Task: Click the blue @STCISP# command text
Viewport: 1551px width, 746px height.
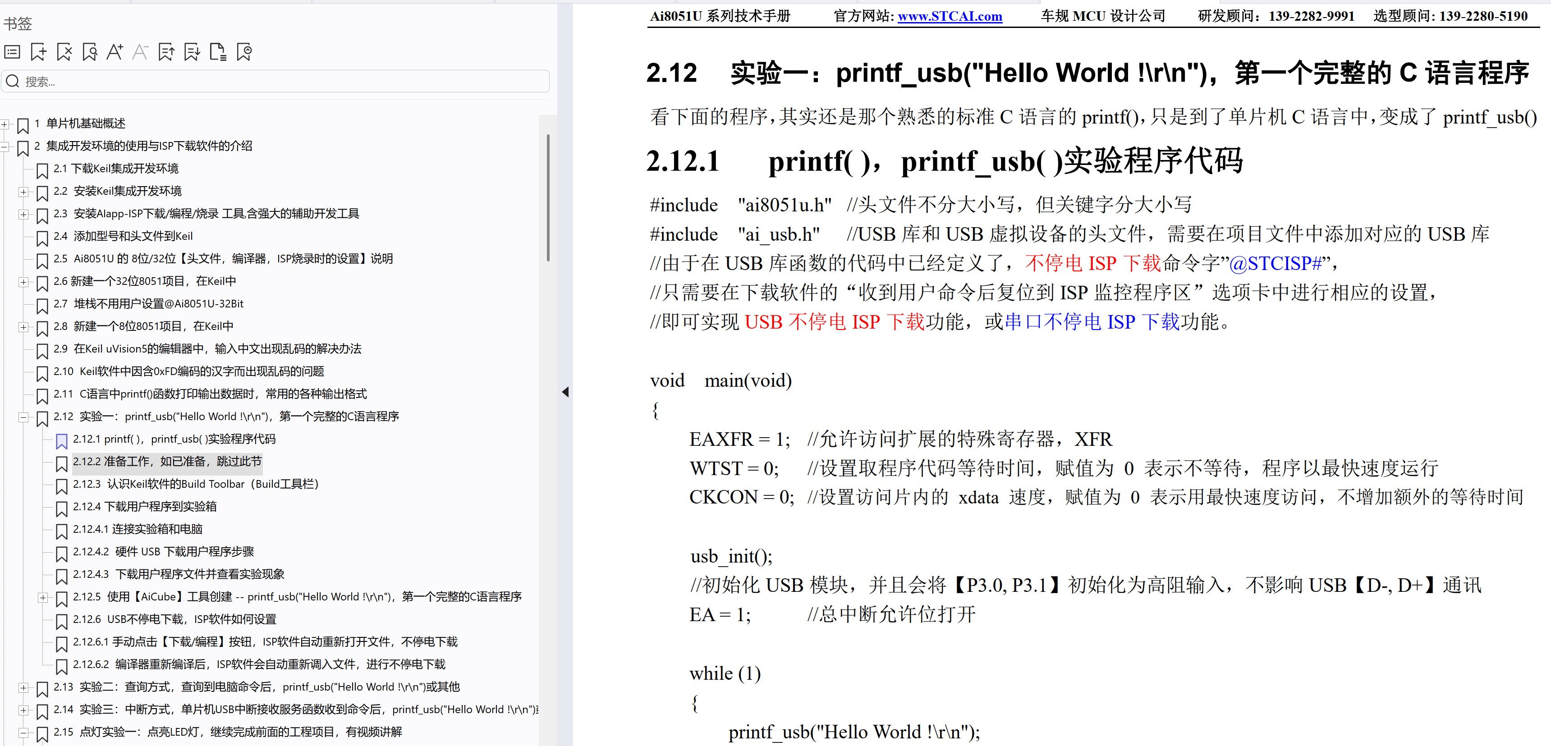Action: click(1276, 263)
